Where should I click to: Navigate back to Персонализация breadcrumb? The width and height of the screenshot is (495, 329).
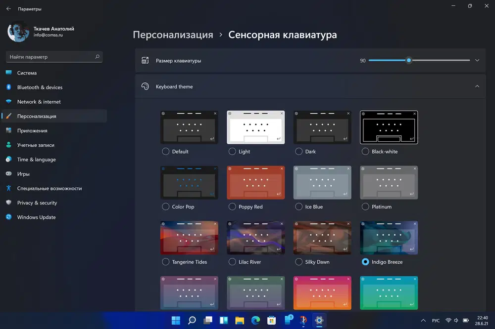pos(173,35)
